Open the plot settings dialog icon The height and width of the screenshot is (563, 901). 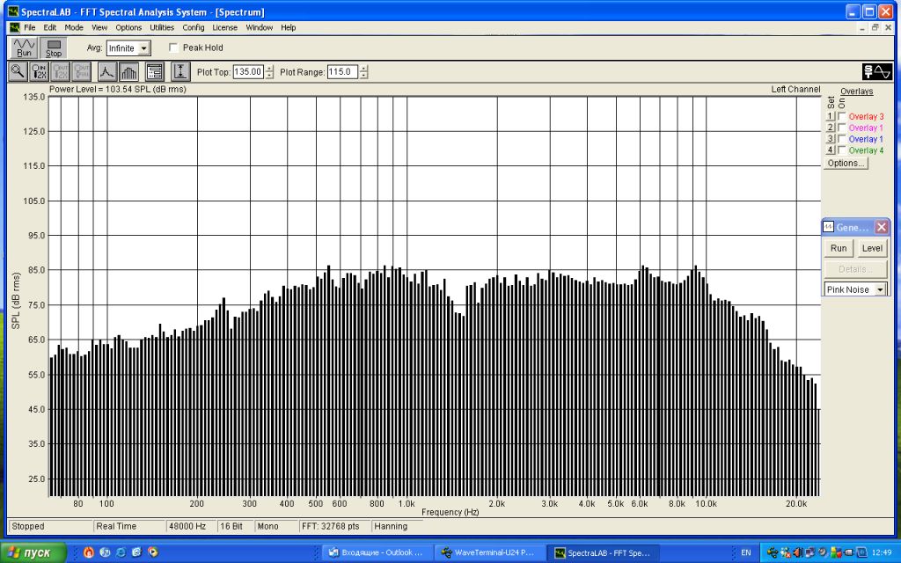(x=154, y=72)
